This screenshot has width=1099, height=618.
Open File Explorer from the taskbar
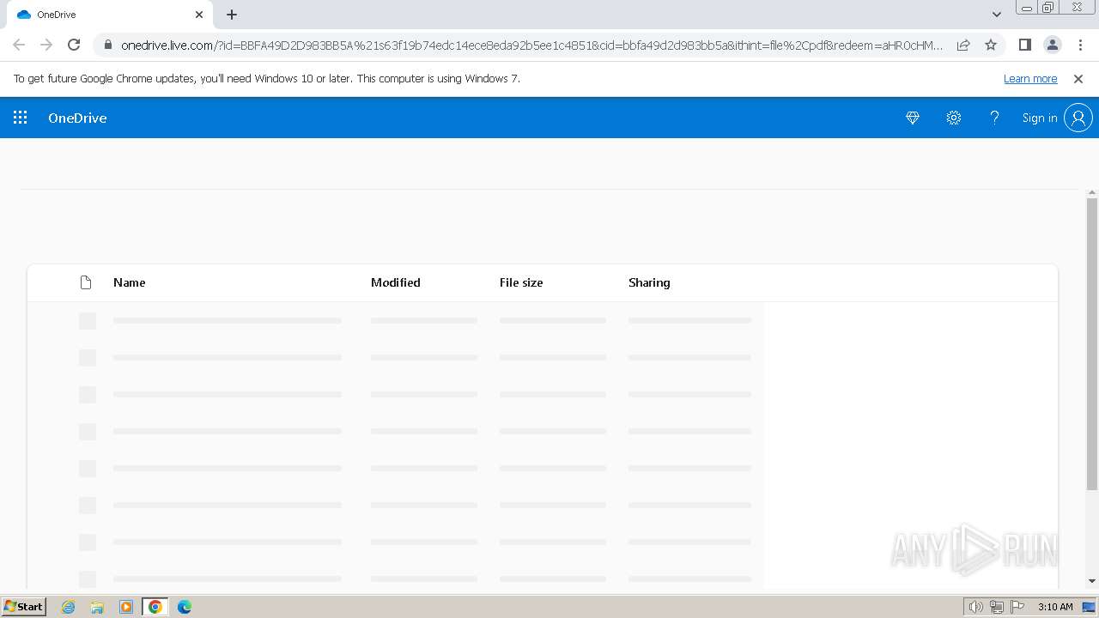pyautogui.click(x=97, y=607)
